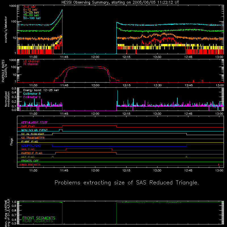The image size is (227, 227).
Task: Click the 50-100 keV curve peak near 11:44
Action: coord(62,10)
